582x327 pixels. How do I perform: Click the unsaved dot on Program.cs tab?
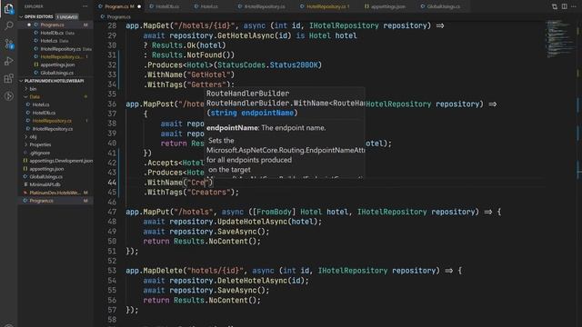pyautogui.click(x=139, y=6)
